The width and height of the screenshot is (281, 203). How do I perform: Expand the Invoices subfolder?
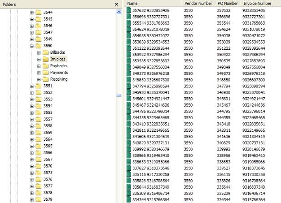(39, 60)
